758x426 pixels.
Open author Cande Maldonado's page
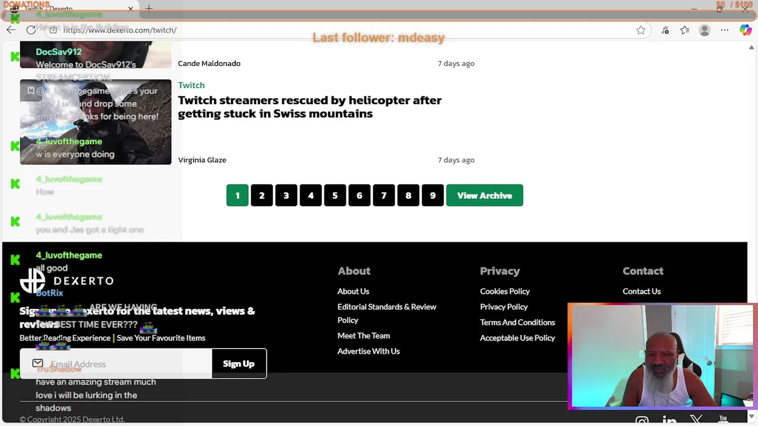click(209, 63)
